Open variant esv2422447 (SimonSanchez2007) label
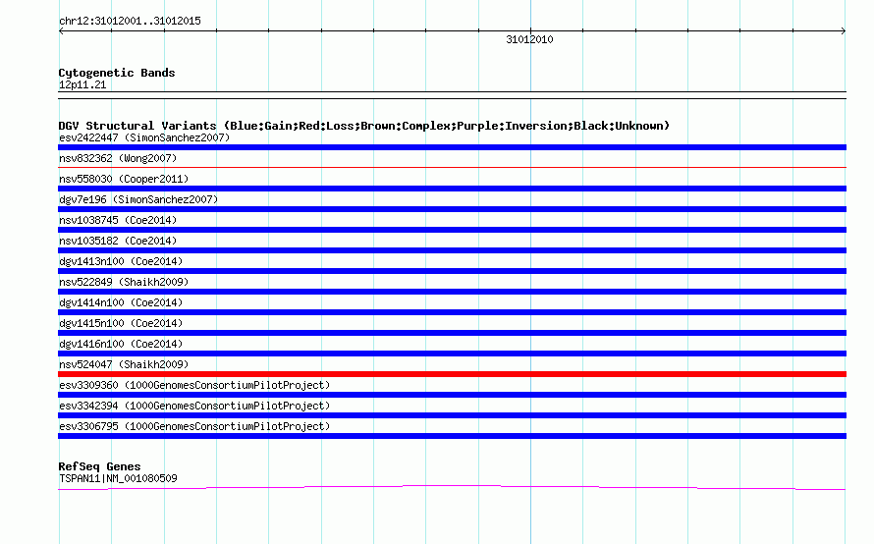Viewport: 874px width, 544px height. click(144, 137)
